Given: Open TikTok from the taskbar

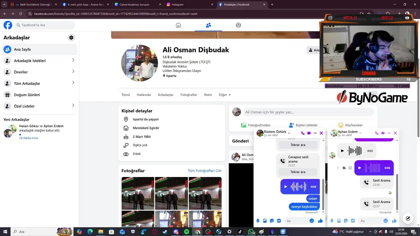Looking at the screenshot, I should 240,232.
